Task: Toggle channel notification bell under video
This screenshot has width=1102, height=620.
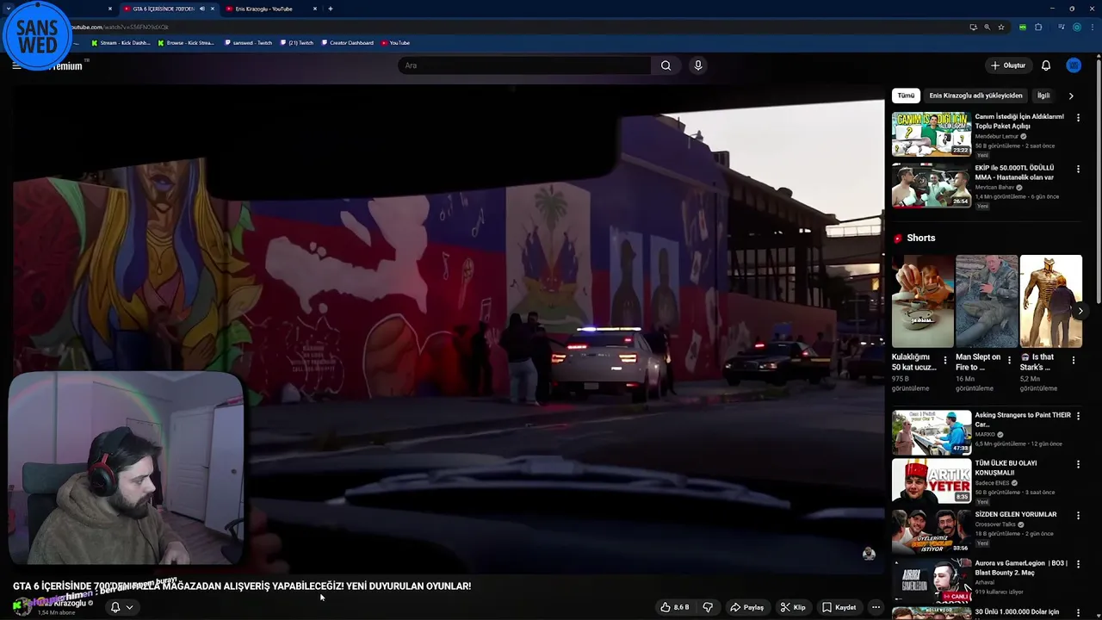Action: tap(115, 607)
